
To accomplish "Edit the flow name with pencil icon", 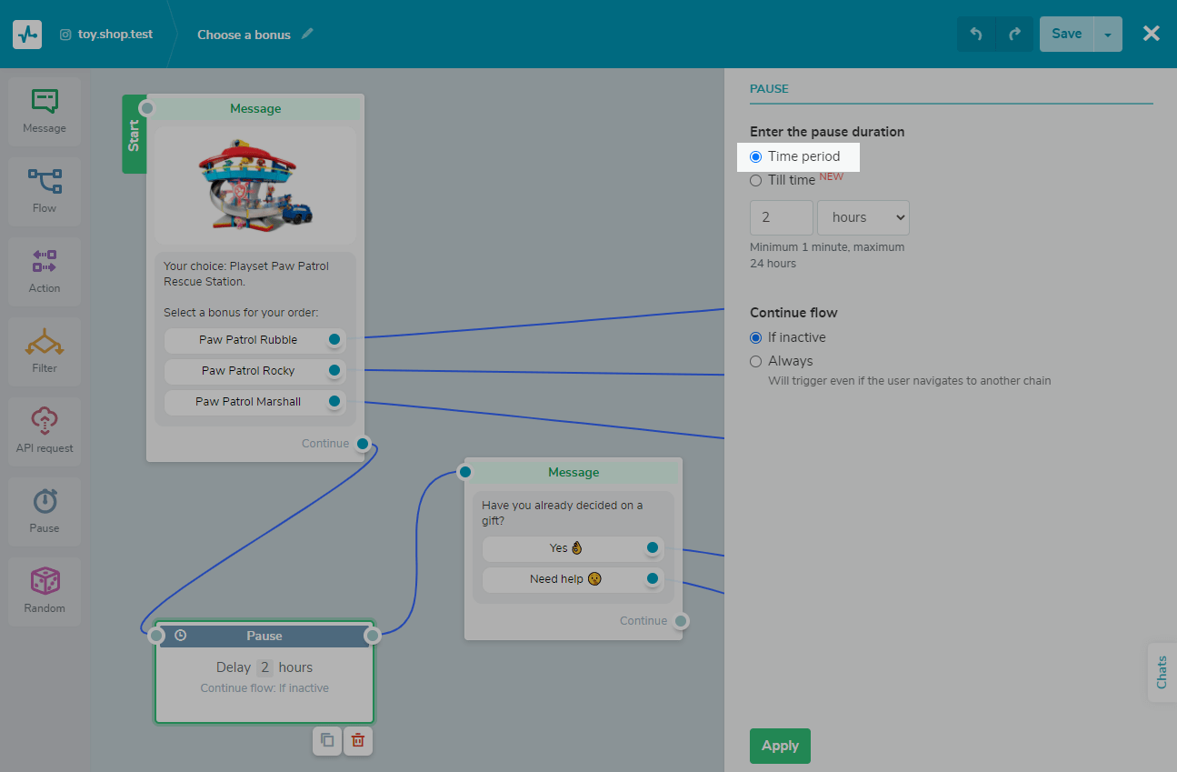I will pos(307,35).
